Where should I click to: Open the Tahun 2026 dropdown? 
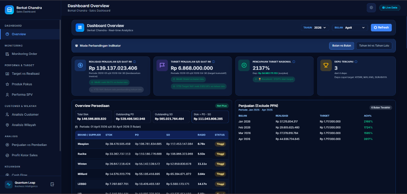pyautogui.click(x=315, y=27)
